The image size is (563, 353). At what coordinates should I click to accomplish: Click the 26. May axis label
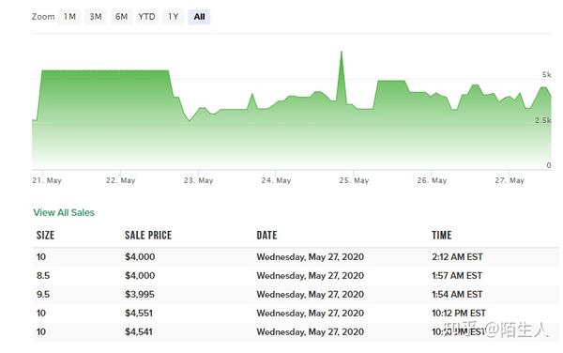(432, 180)
